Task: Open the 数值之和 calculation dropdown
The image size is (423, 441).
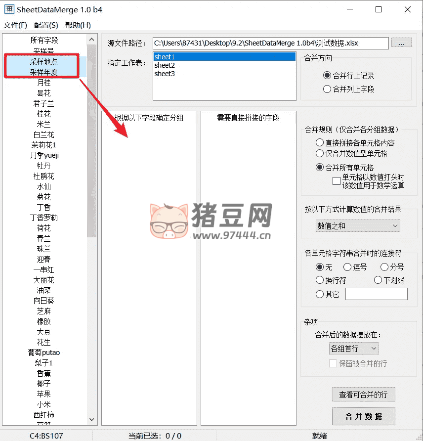Action: pos(358,226)
